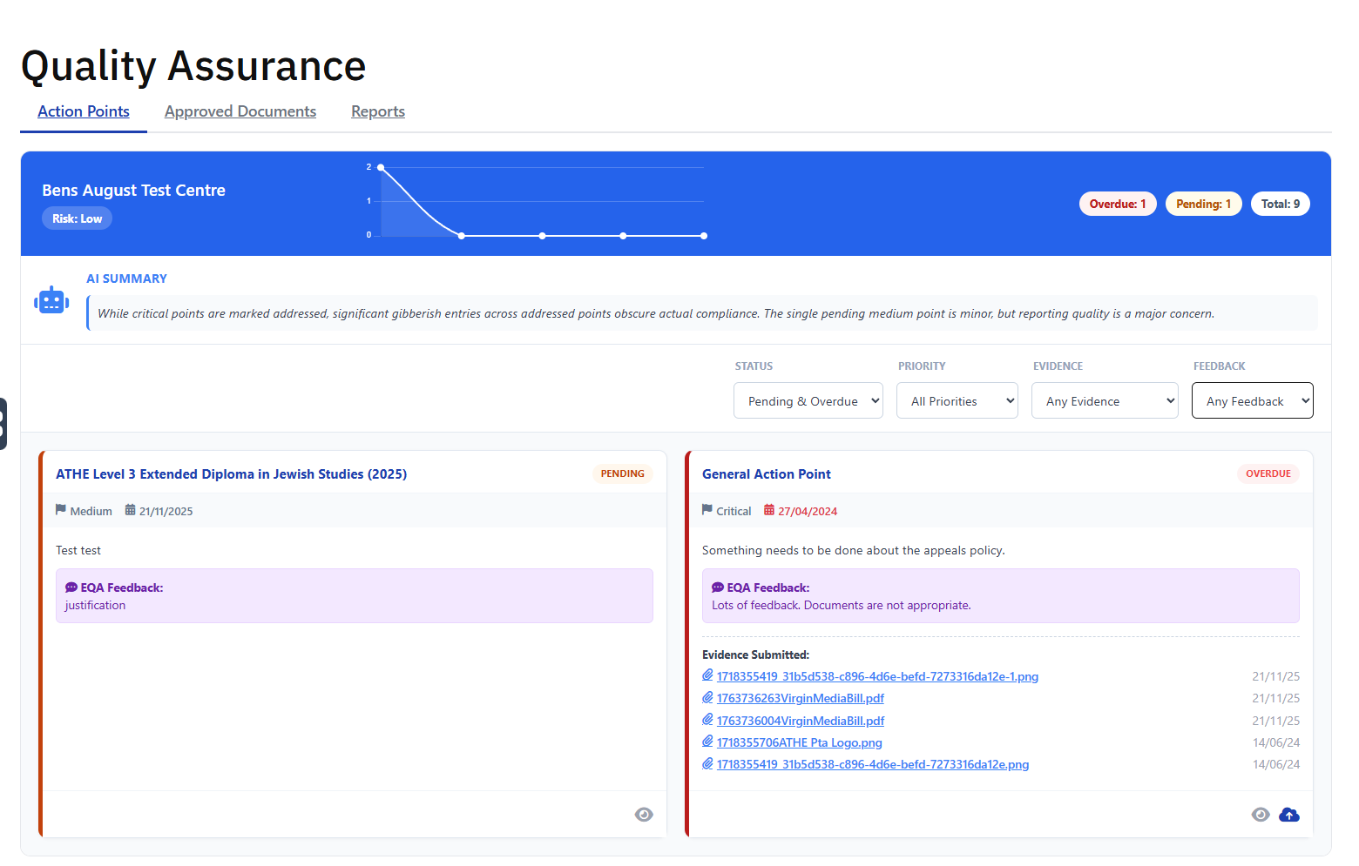
Task: Open the Status filter dropdown
Action: click(808, 400)
